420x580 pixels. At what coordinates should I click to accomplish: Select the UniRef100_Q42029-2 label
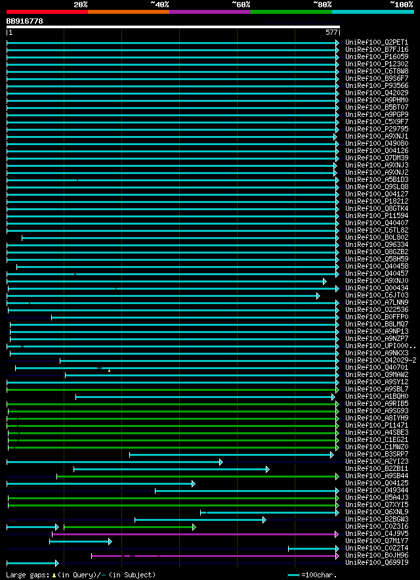pyautogui.click(x=381, y=360)
